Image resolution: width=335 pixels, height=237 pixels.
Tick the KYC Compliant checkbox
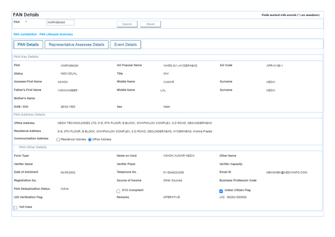(118, 191)
